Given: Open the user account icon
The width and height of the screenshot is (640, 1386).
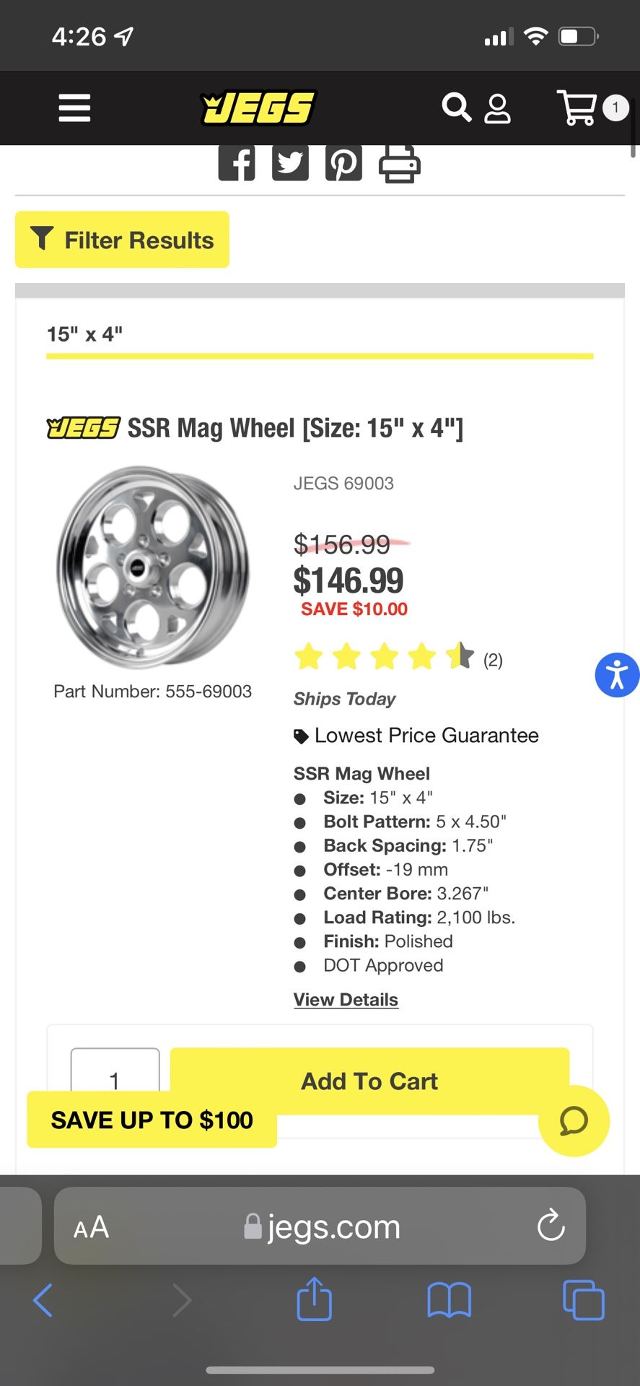Looking at the screenshot, I should pyautogui.click(x=497, y=109).
